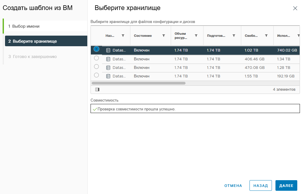The image size is (302, 194).
Task: Select the datastore with 406.46 GB free
Action: click(x=96, y=58)
